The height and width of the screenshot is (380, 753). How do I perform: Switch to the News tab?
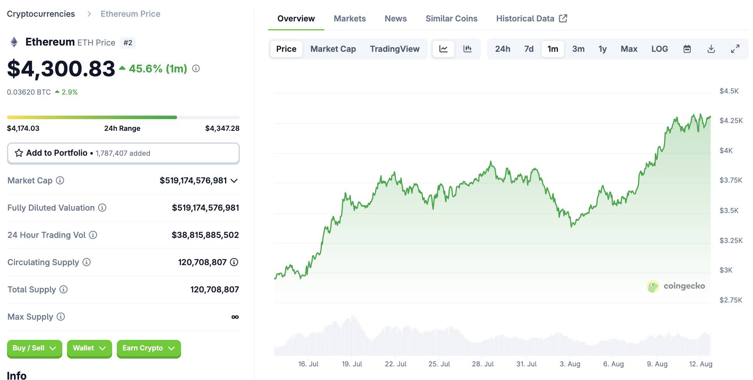pos(396,18)
